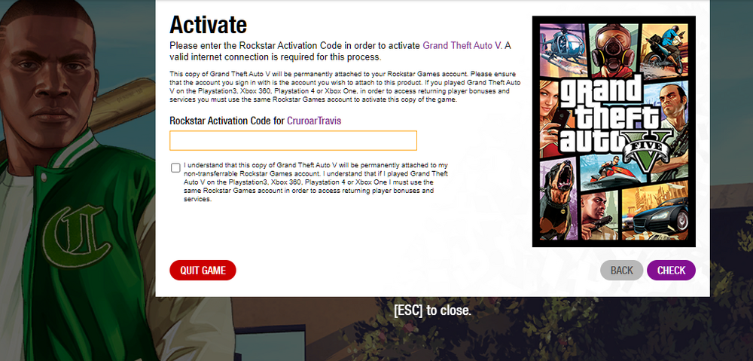Click the purple Check button
753x361 pixels.
[x=671, y=270]
